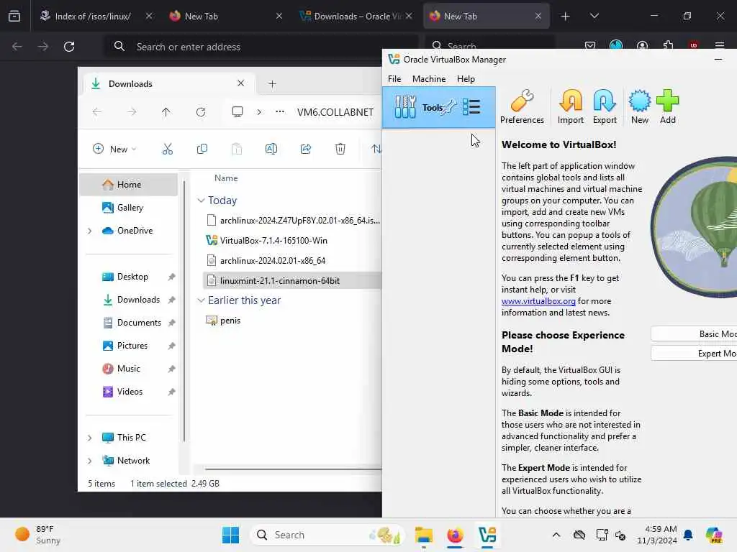Click Firefox icon in taskbar

tap(455, 535)
